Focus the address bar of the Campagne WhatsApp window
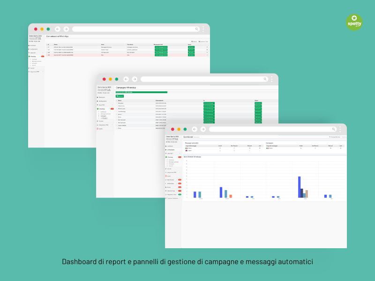This screenshot has width=375, height=281. tap(204, 79)
